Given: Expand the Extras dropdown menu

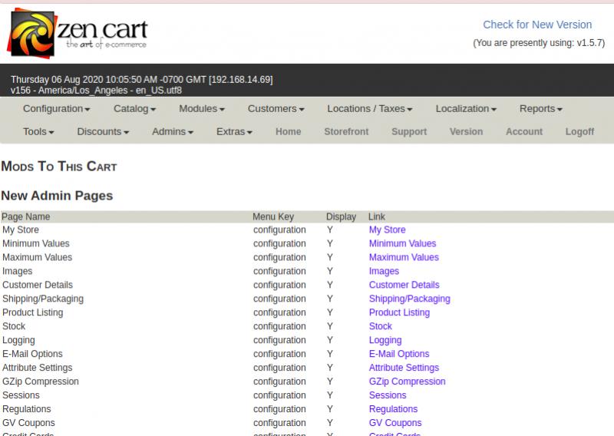Looking at the screenshot, I should [234, 131].
